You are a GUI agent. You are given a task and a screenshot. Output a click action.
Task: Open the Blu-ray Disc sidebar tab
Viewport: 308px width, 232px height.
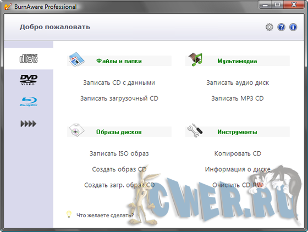(29, 102)
